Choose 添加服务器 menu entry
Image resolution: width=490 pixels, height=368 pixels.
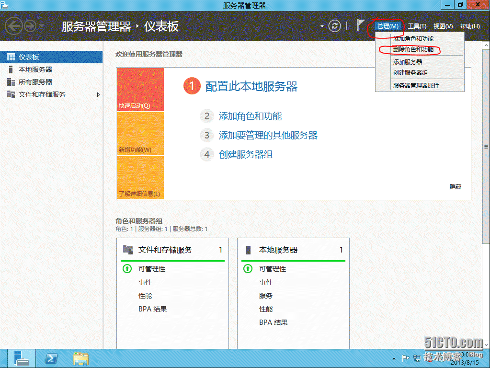420,62
